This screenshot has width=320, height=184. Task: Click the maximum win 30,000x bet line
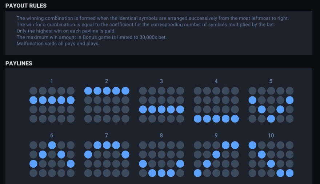92,37
